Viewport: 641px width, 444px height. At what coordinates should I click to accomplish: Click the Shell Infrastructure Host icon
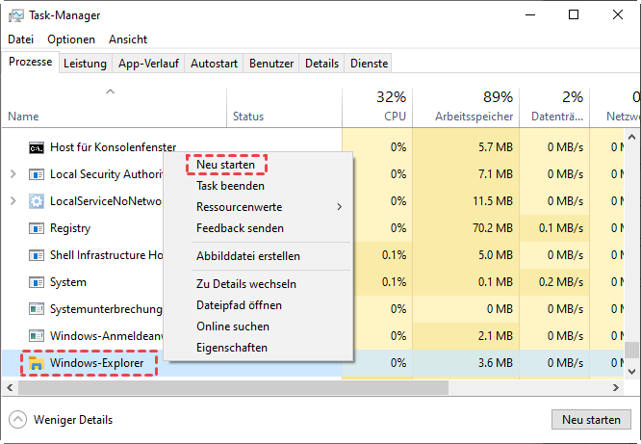tap(37, 255)
